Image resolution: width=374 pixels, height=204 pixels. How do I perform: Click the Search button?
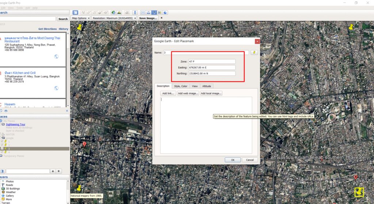click(63, 19)
